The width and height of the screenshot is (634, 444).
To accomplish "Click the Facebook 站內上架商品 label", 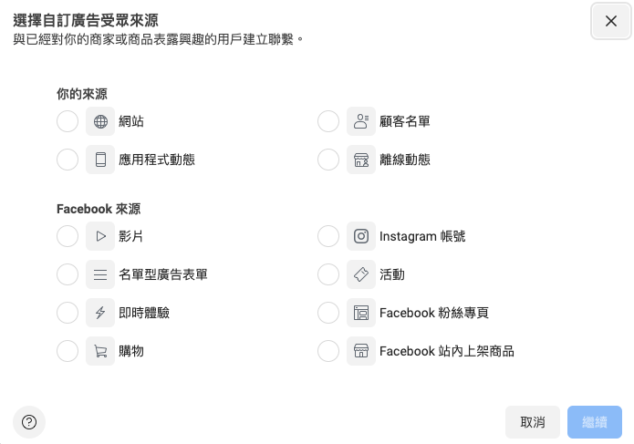I will (x=447, y=351).
